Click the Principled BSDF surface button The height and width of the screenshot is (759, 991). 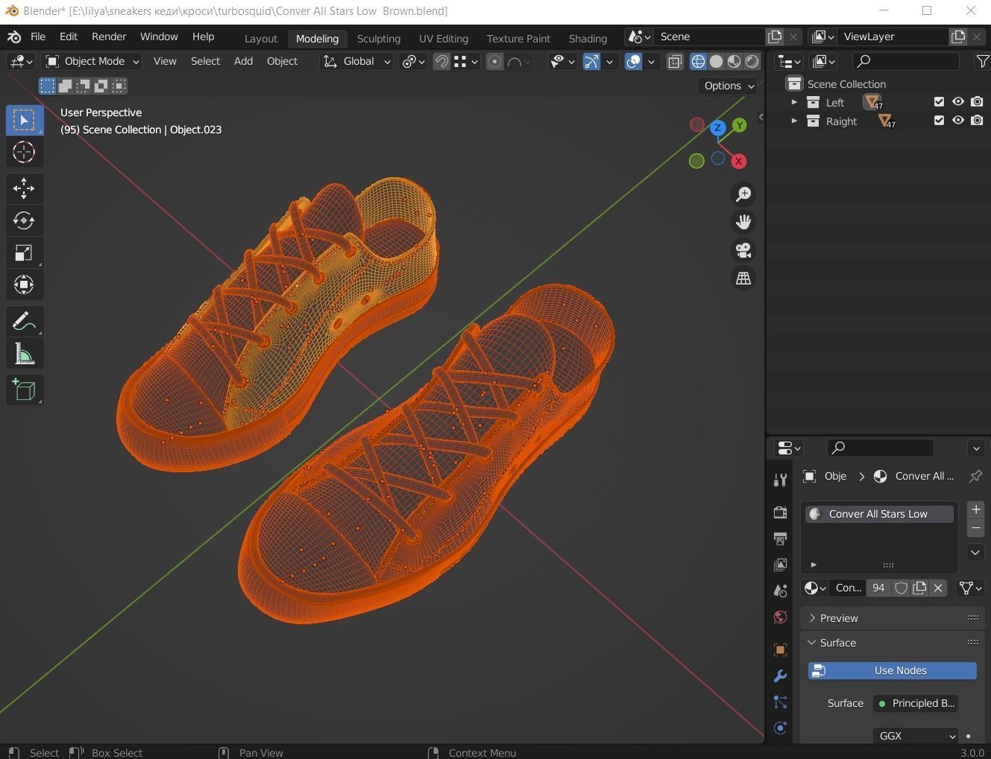[916, 703]
